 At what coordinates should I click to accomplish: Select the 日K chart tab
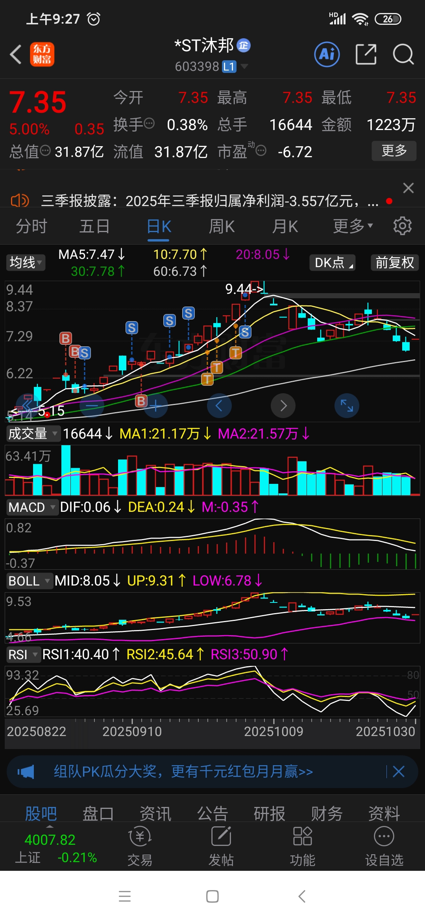coord(159,227)
